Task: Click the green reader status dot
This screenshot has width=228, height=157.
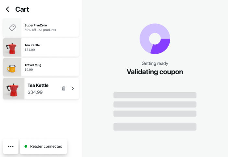Action: (26, 146)
